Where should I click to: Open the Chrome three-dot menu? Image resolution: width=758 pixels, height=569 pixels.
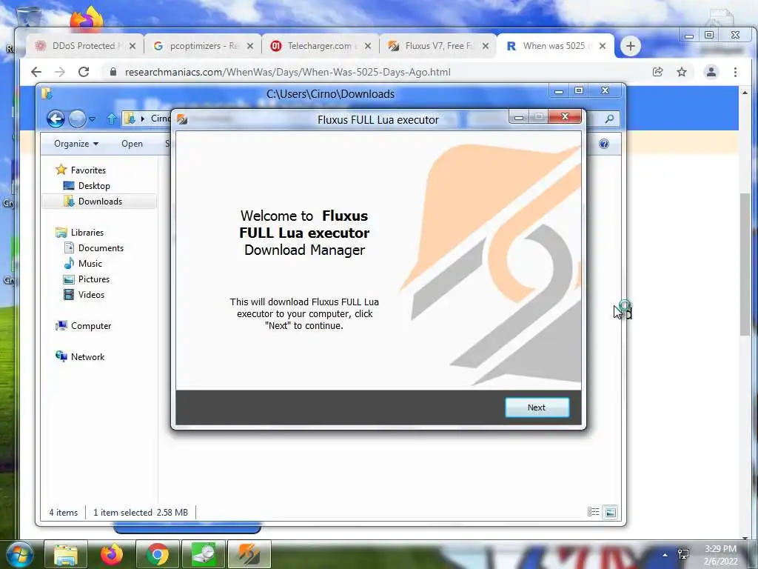(x=735, y=72)
